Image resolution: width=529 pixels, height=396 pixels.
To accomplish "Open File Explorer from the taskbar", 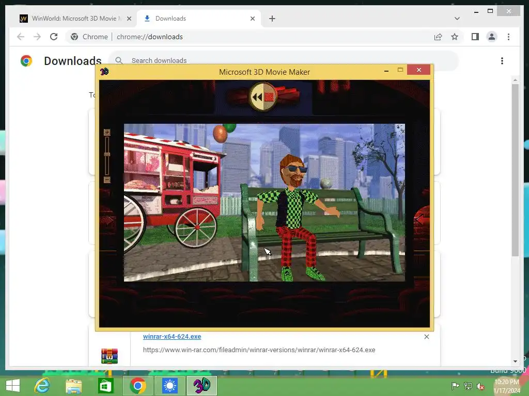I will click(73, 386).
